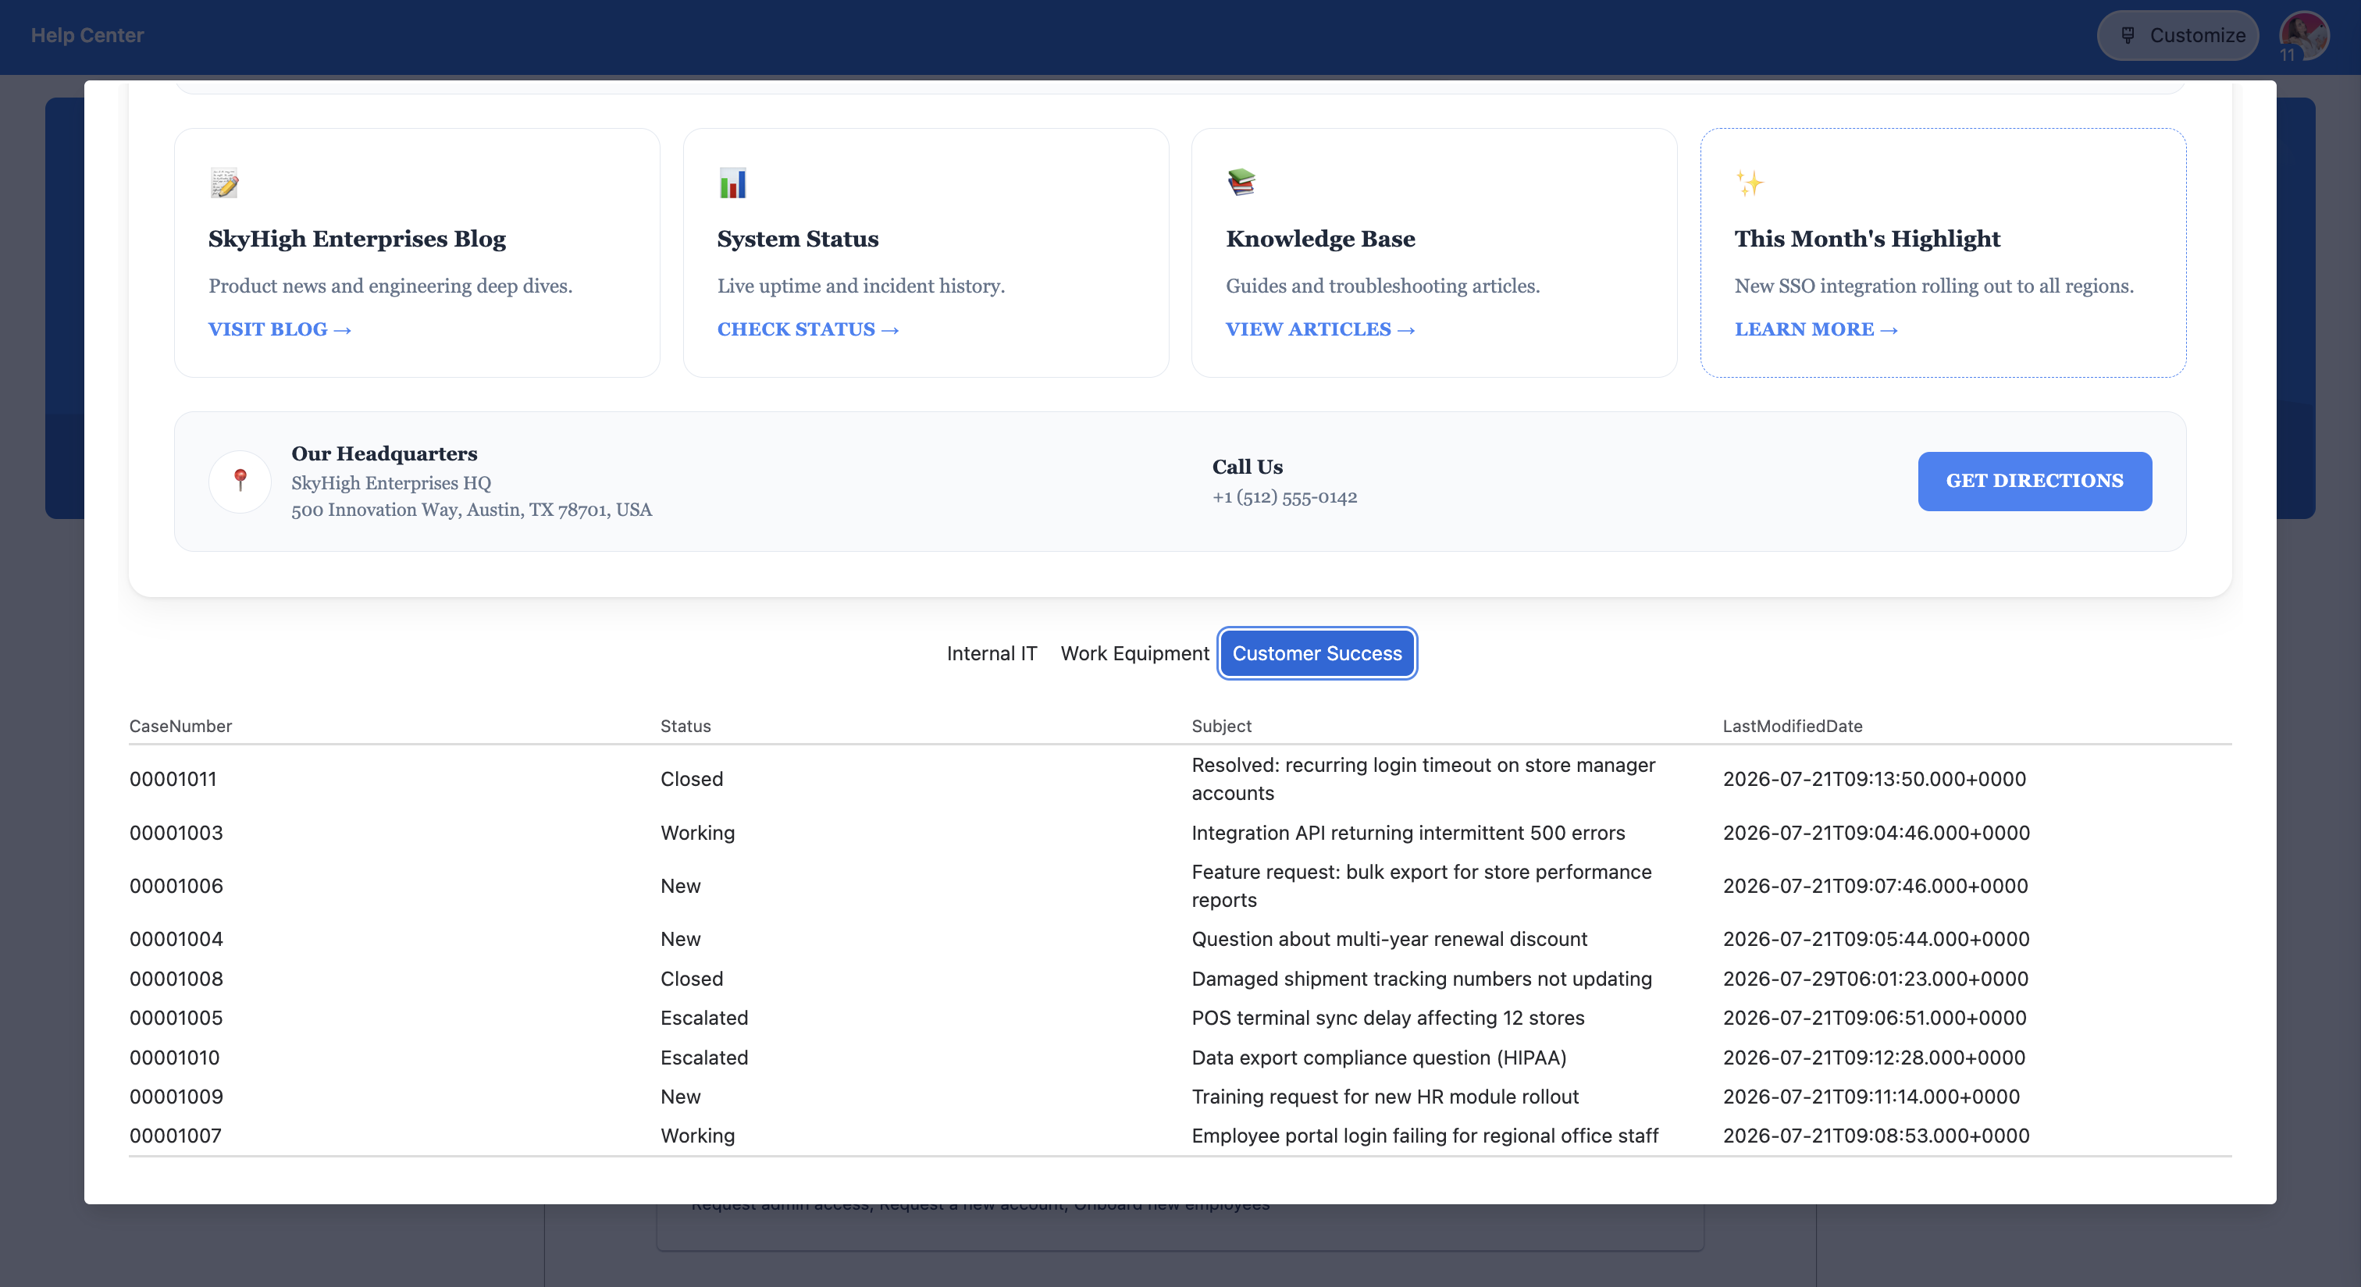Viewport: 2361px width, 1287px height.
Task: Click the System Status bar chart icon
Action: point(733,183)
